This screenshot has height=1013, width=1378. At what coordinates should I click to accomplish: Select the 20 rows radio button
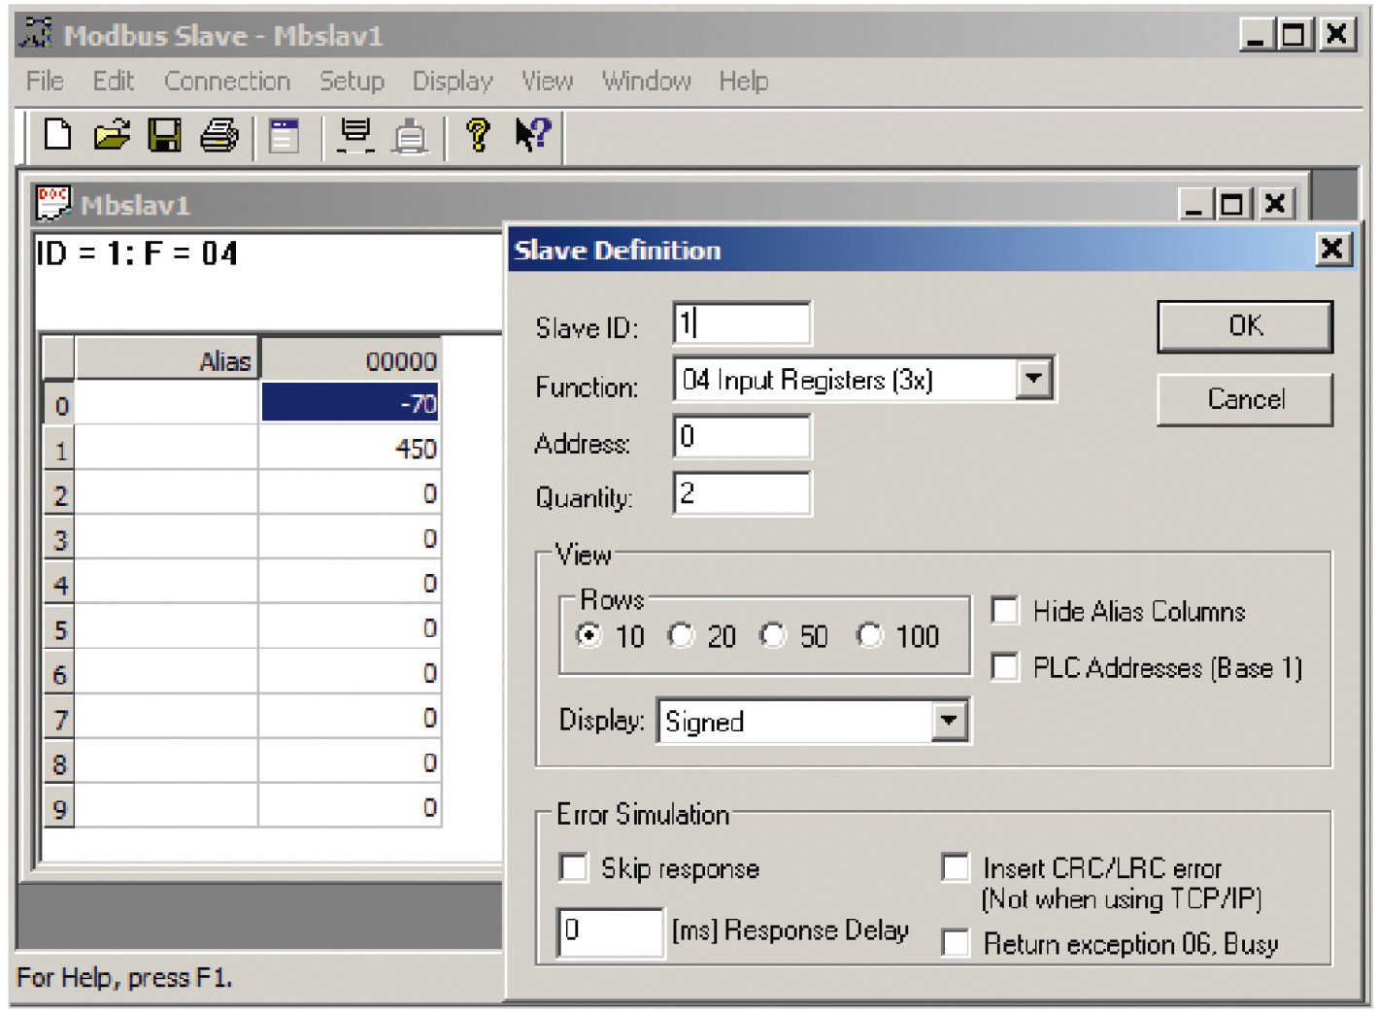pyautogui.click(x=682, y=636)
